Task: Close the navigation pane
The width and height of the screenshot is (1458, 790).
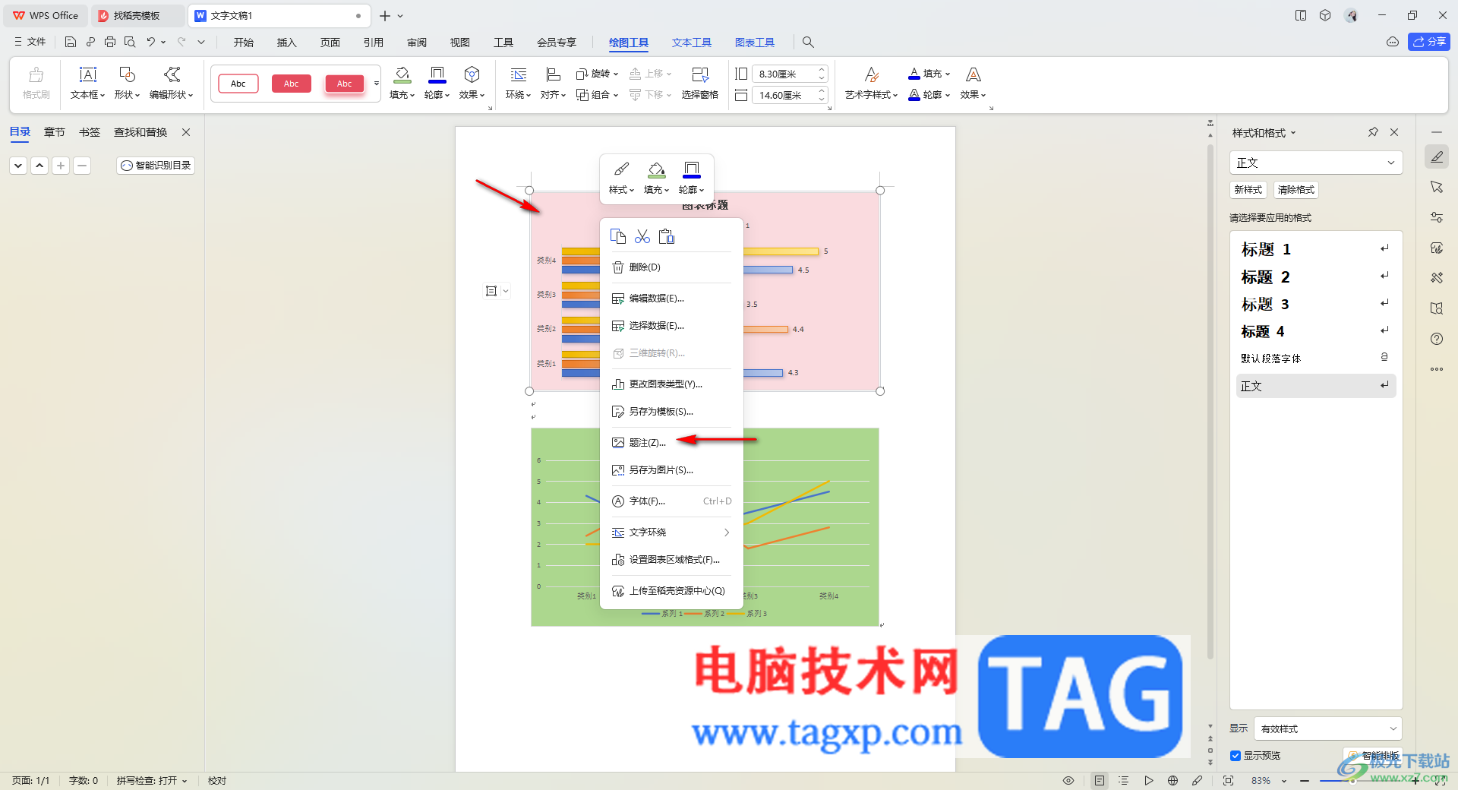Action: tap(186, 132)
